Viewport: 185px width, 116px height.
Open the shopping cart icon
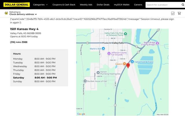pos(179,13)
